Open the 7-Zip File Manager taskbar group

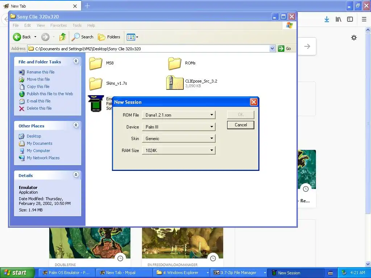(x=239, y=273)
